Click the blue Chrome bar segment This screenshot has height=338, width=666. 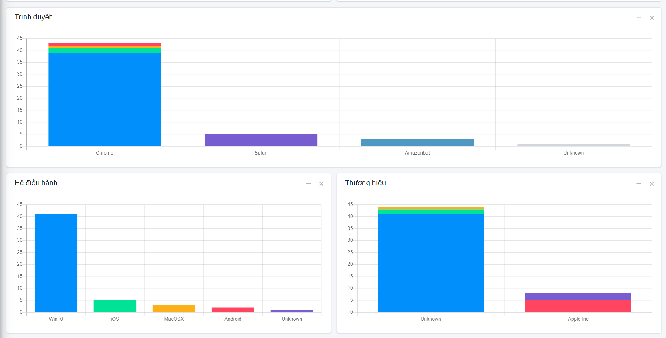(104, 99)
